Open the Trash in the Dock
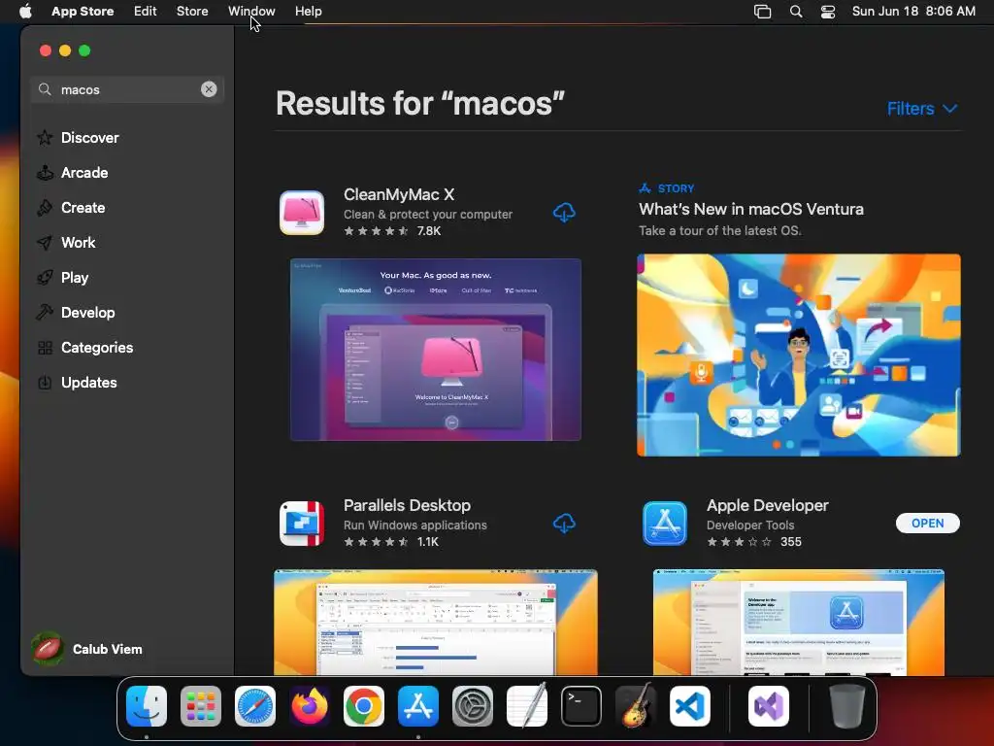 pyautogui.click(x=846, y=706)
